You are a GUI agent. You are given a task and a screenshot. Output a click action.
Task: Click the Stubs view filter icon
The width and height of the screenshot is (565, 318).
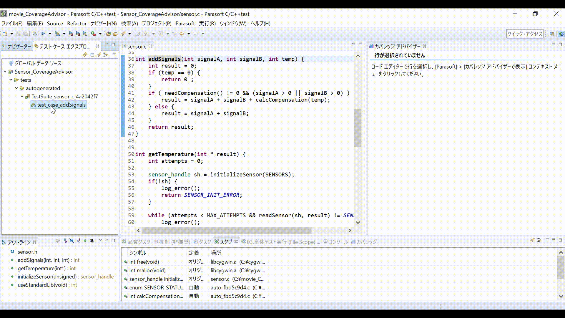click(539, 240)
